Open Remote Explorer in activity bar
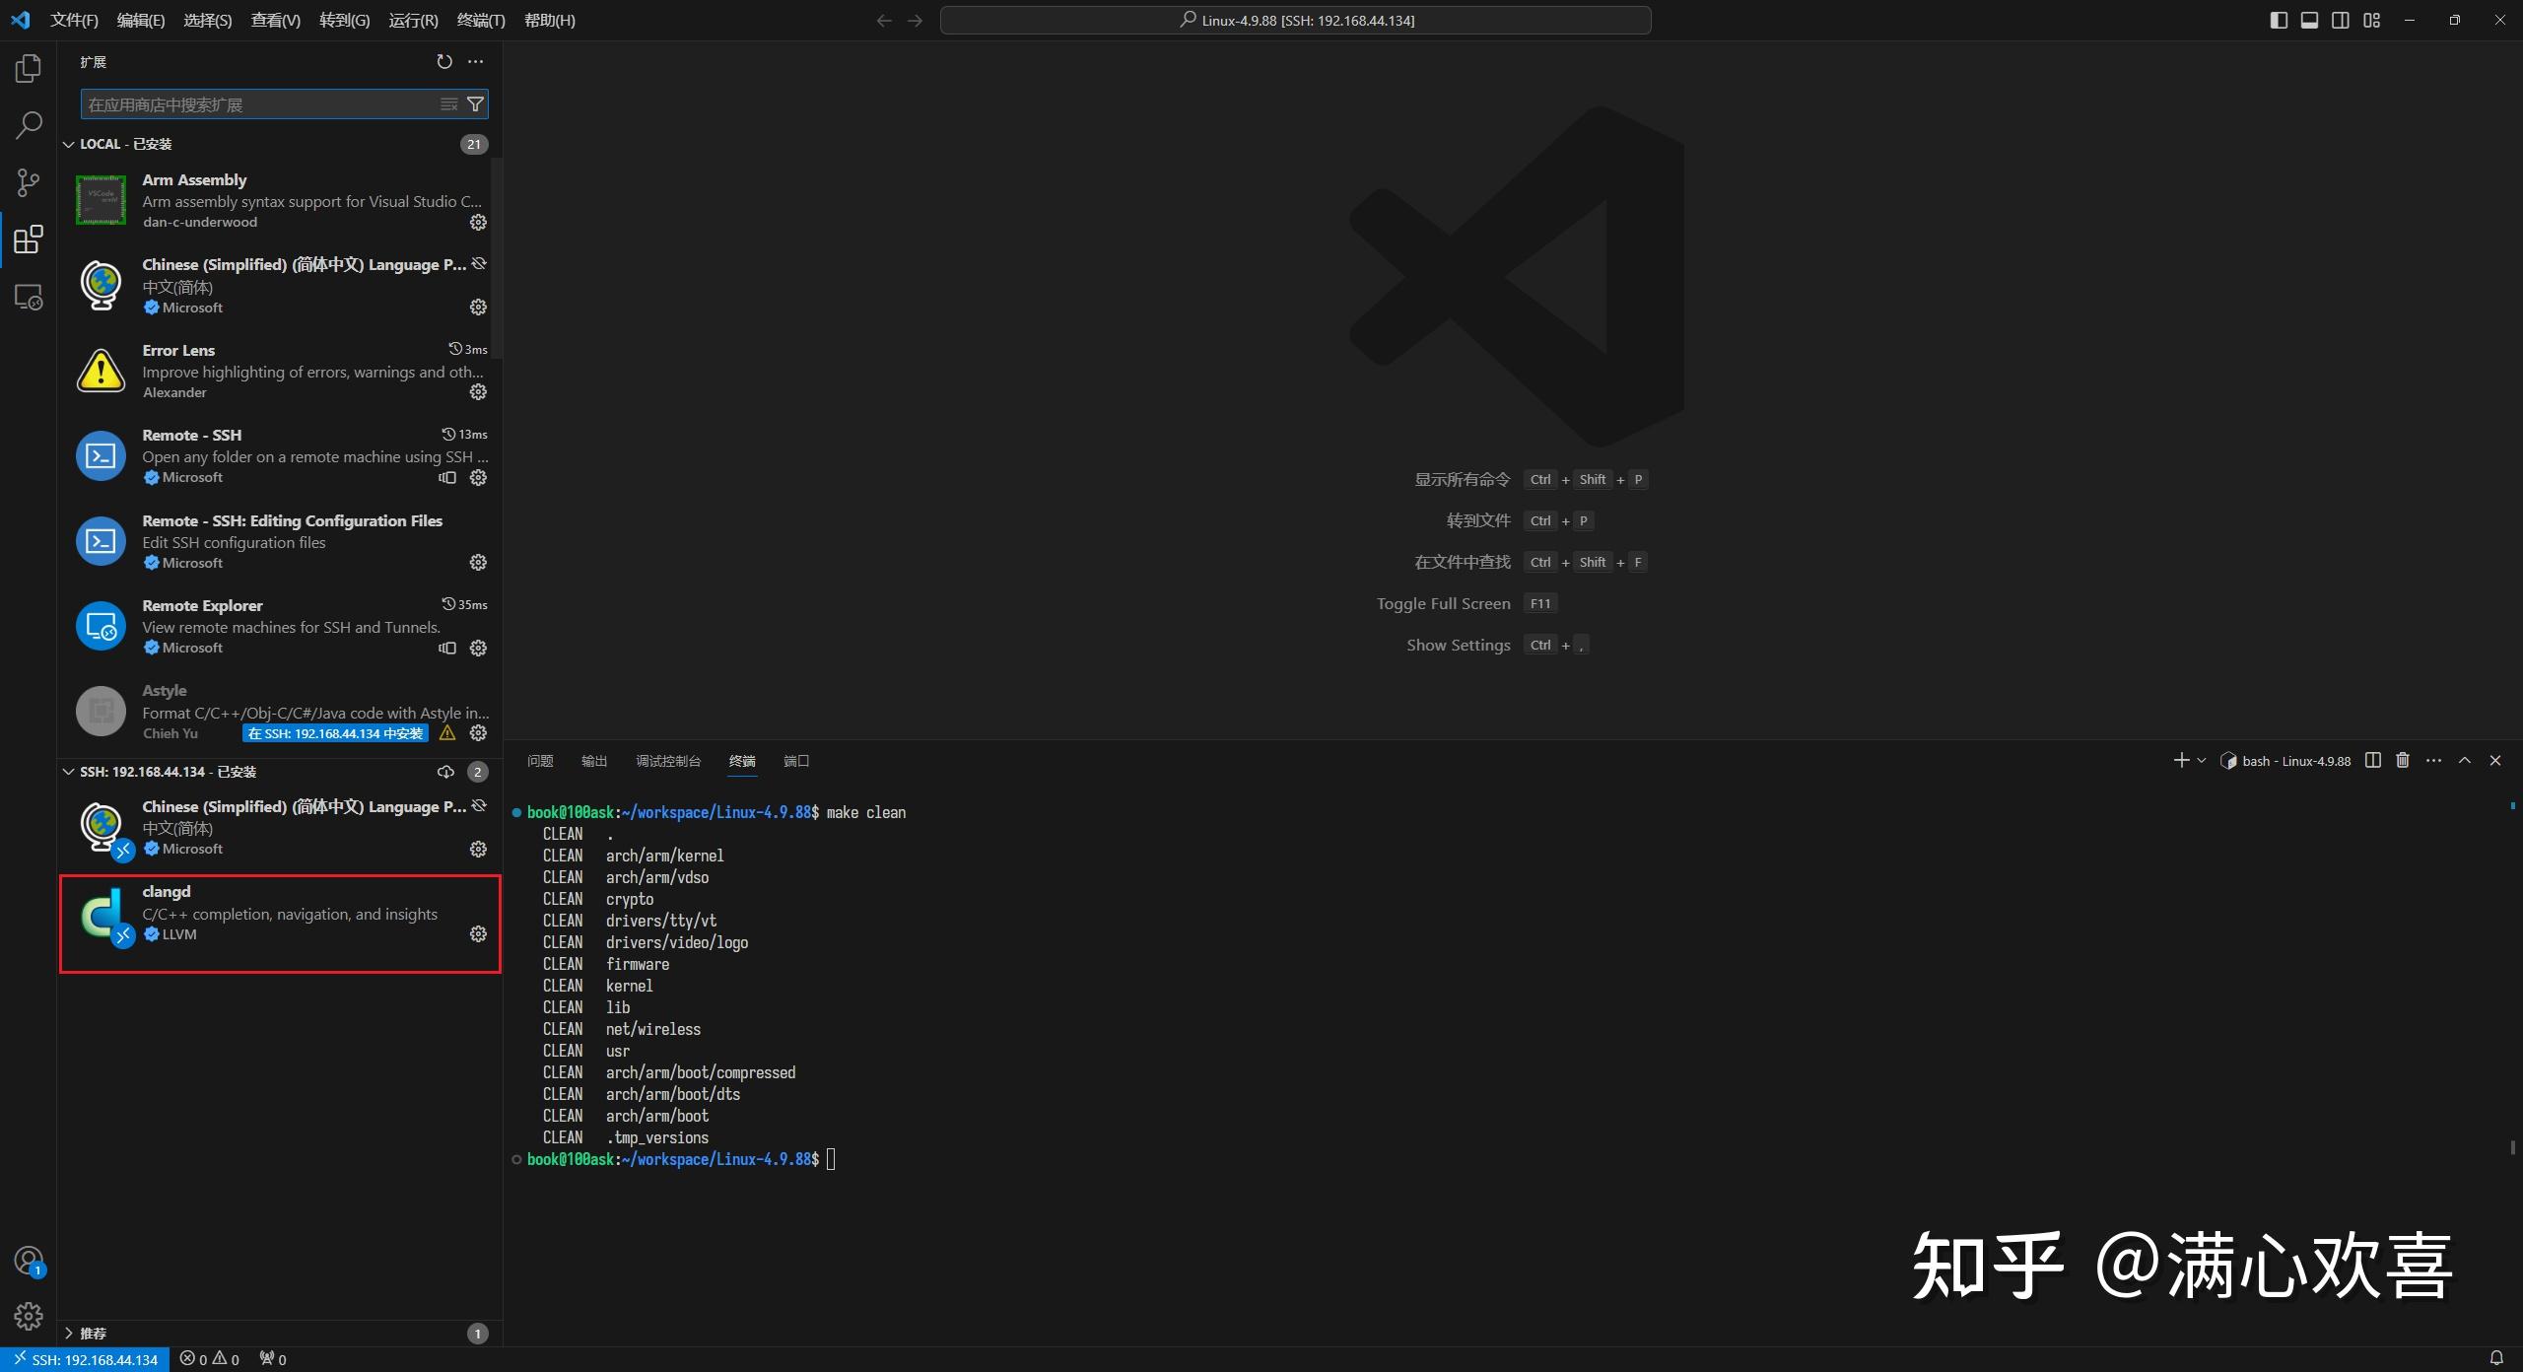2523x1372 pixels. [x=29, y=296]
